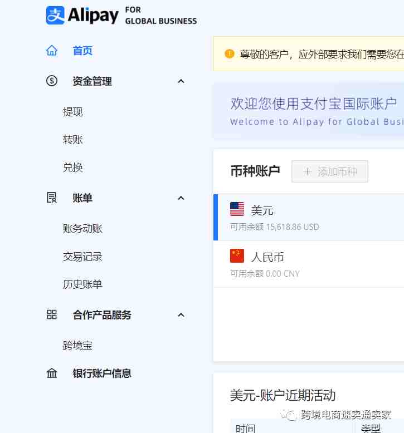
Task: Open the 兑换 submenu item
Action: (x=73, y=168)
